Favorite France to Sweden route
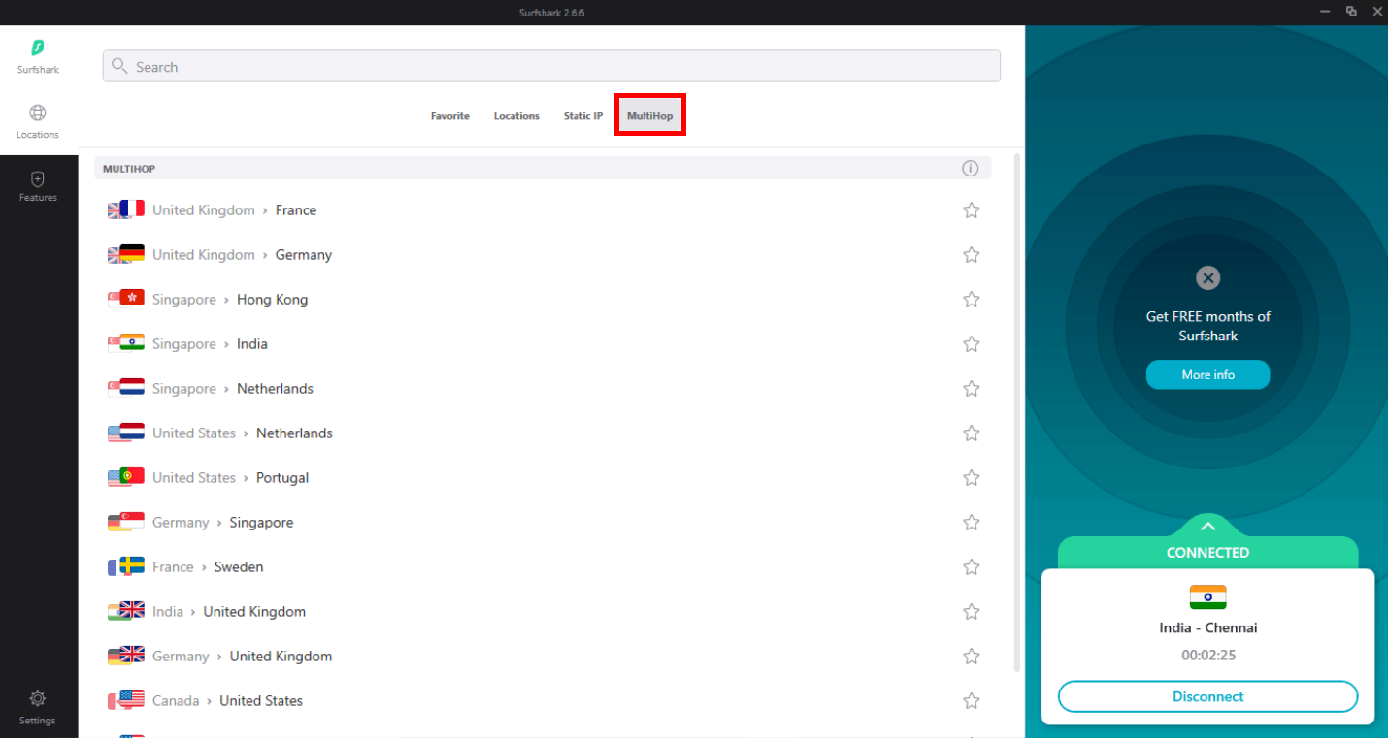The image size is (1388, 738). 971,567
